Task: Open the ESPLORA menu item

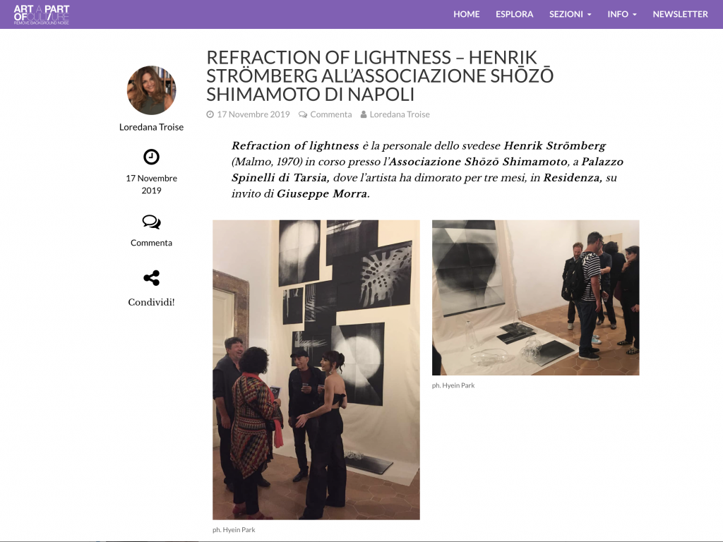Action: (x=514, y=14)
